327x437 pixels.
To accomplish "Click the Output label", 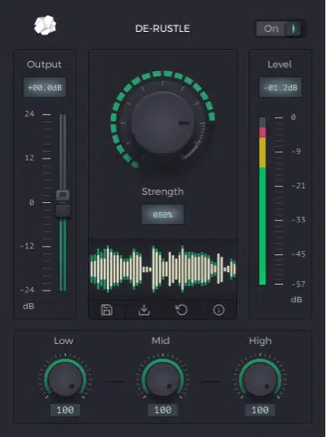I will click(x=45, y=65).
